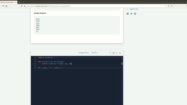Viewport: 187px width, 105px height.
Task: Click the empty line 5 in the code editor
Action: [x=80, y=66]
